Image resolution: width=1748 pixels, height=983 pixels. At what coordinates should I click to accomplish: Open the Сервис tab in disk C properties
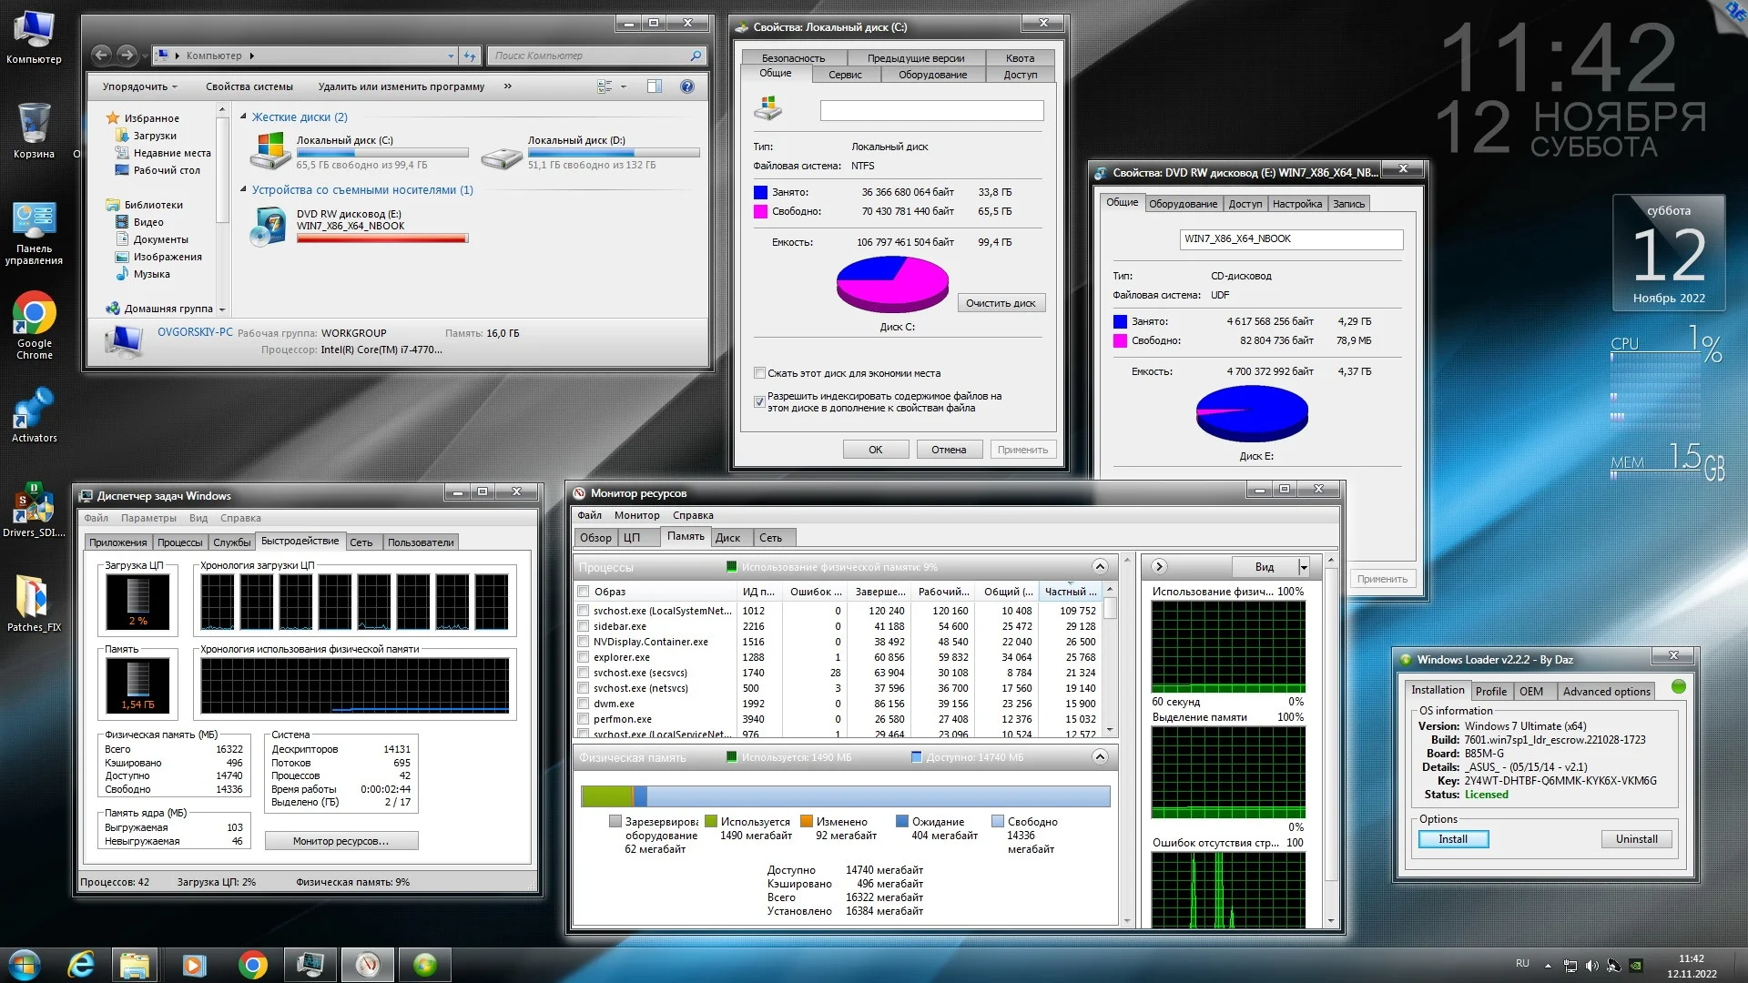tap(844, 75)
